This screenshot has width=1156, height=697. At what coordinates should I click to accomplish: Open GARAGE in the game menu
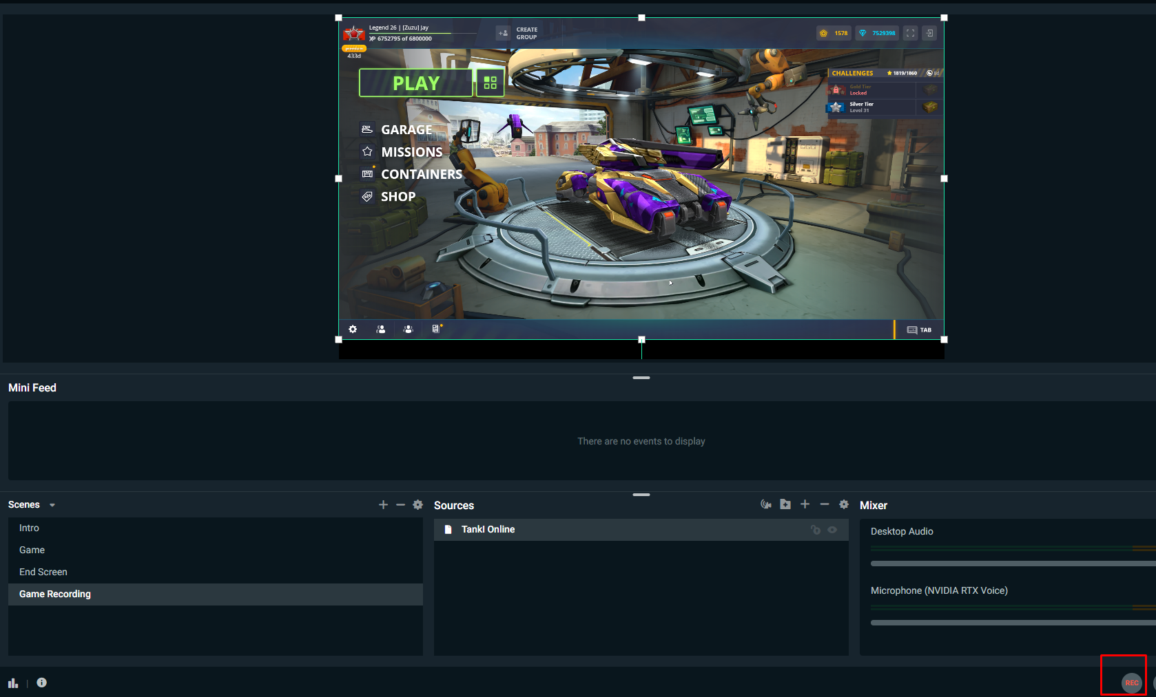398,129
